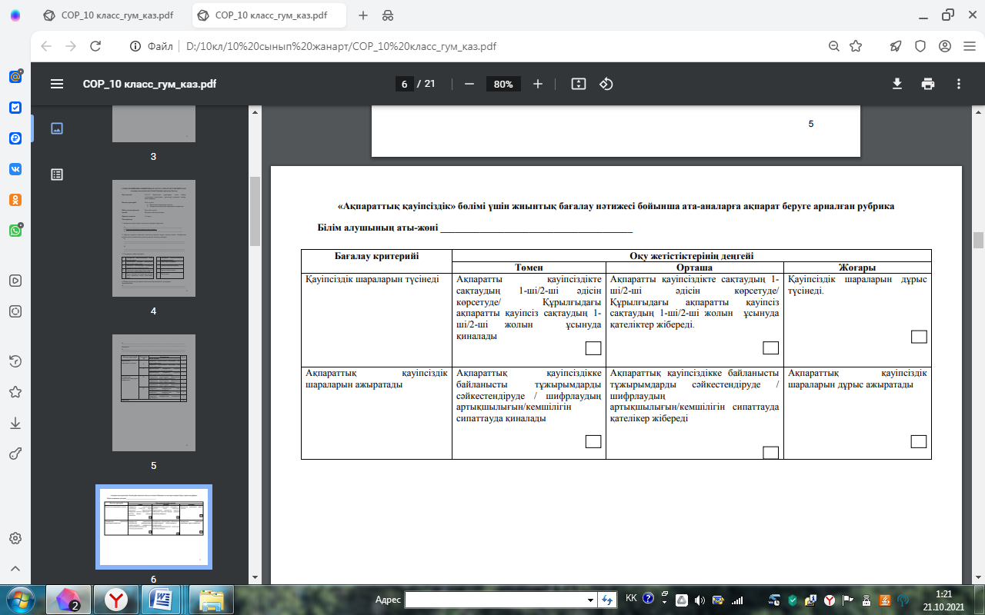Open the user profile icon
This screenshot has width=985, height=615.
945,46
